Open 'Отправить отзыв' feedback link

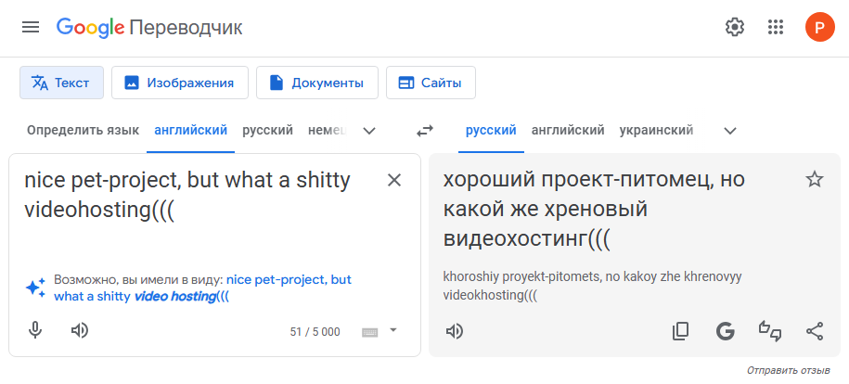click(789, 371)
